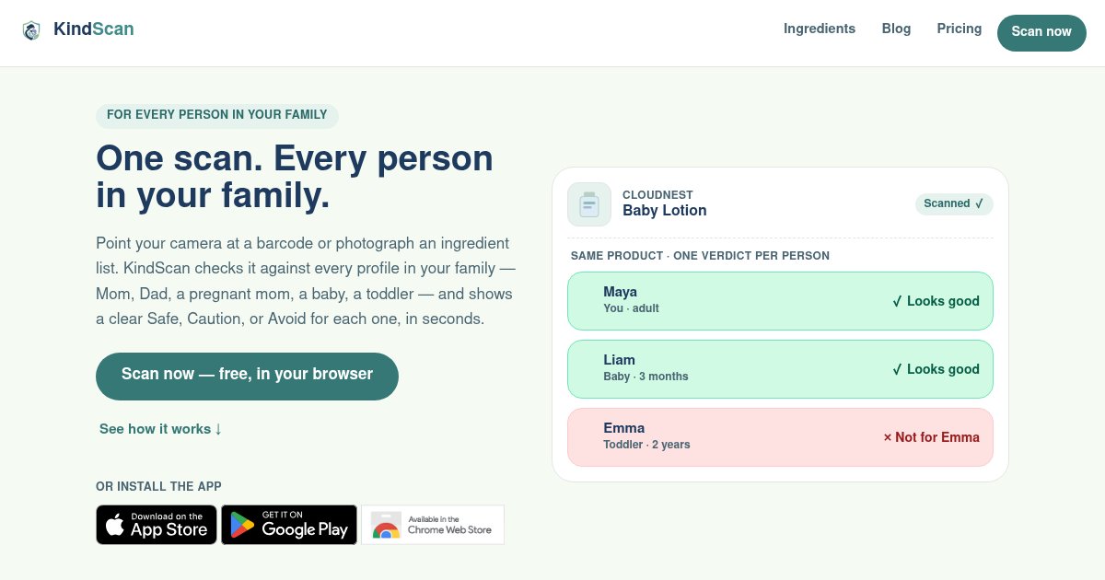This screenshot has width=1105, height=580.
Task: Click the KindScan brand name
Action: point(94,29)
